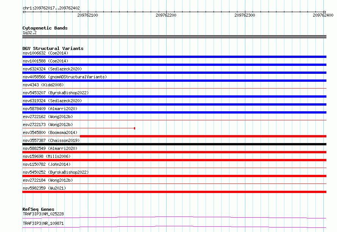Click the esv2722173 (Wong2012b) label
This screenshot has height=232, width=337.
tap(48, 125)
